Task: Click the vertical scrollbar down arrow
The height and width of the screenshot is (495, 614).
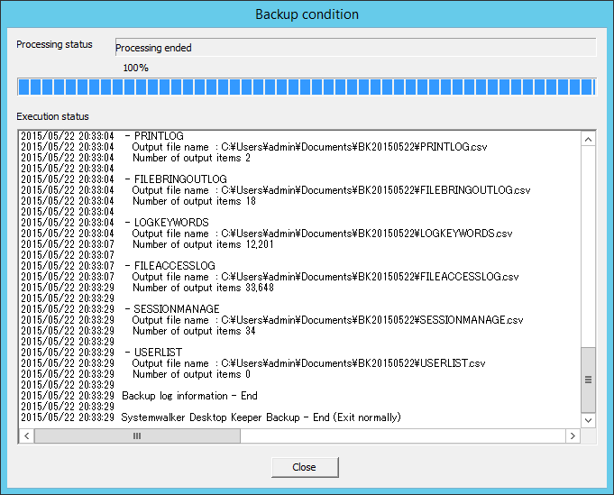Action: tap(588, 420)
